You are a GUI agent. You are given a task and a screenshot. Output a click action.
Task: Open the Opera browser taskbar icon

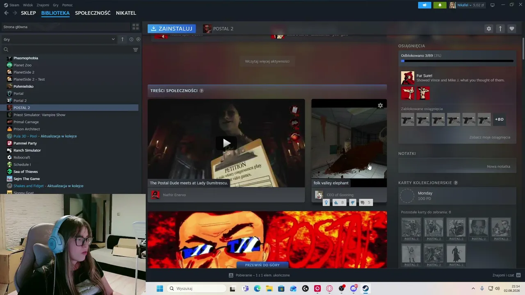[329, 288]
